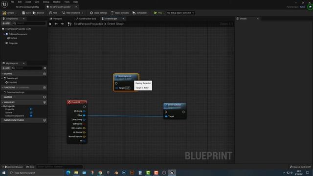Open Microsoft Edge from taskbar
313x176 pixels.
pos(68,173)
